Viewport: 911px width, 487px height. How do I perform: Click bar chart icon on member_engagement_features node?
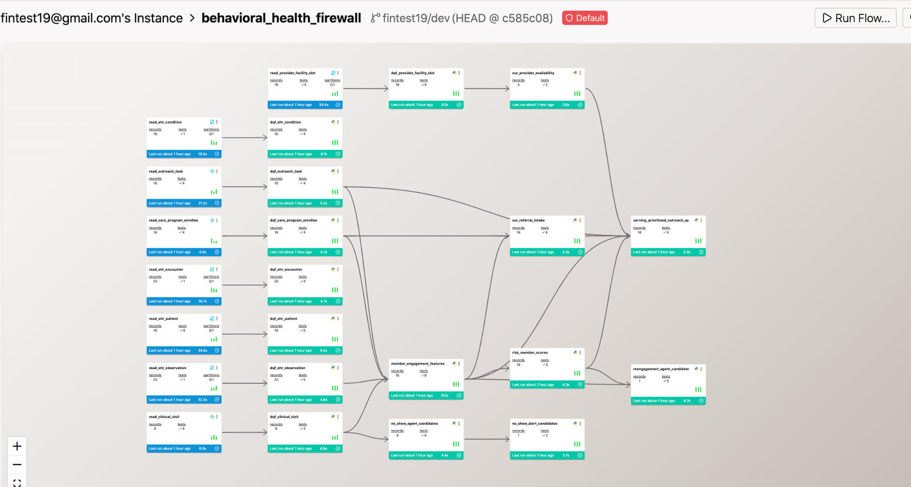[456, 384]
